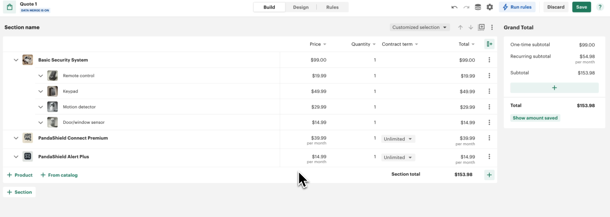Click the help question mark icon
The image size is (610, 217).
coord(600,7)
